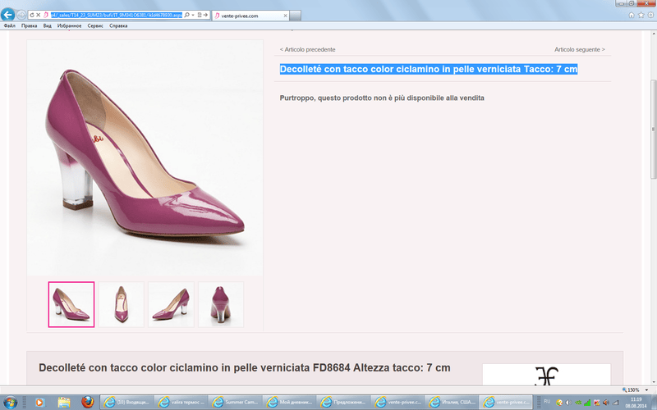Click the search magnifier in address bar
This screenshot has height=410, width=657.
tap(186, 16)
